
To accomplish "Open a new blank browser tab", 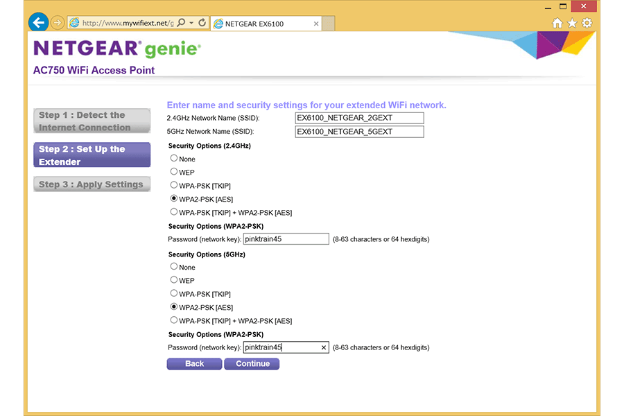I will click(x=328, y=24).
